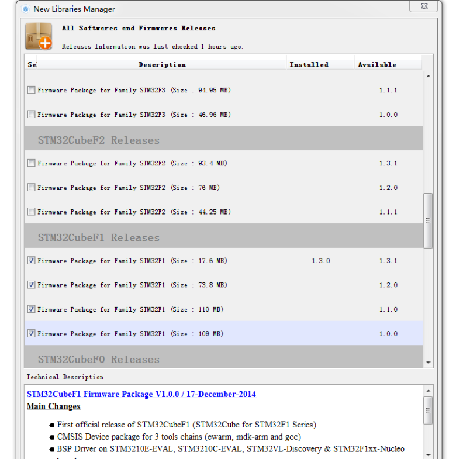Click the Technical Description scrollbar up arrow

[428, 391]
